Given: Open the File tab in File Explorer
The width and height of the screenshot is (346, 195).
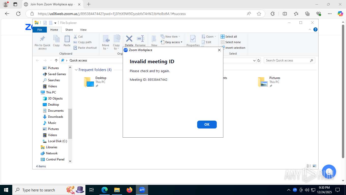Looking at the screenshot, I should [40, 30].
